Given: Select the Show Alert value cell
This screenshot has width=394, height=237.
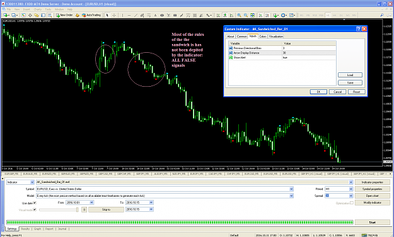Looking at the screenshot, I should (309, 57).
